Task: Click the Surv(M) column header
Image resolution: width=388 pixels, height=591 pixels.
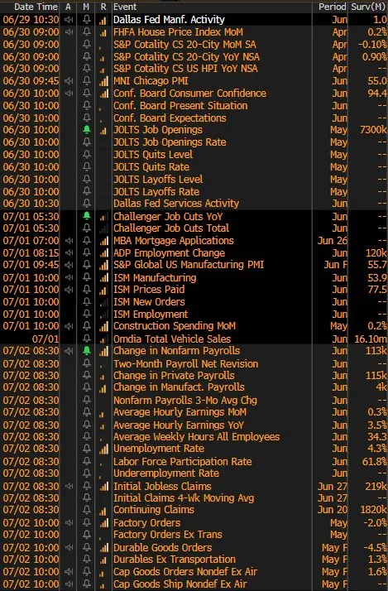Action: [368, 7]
